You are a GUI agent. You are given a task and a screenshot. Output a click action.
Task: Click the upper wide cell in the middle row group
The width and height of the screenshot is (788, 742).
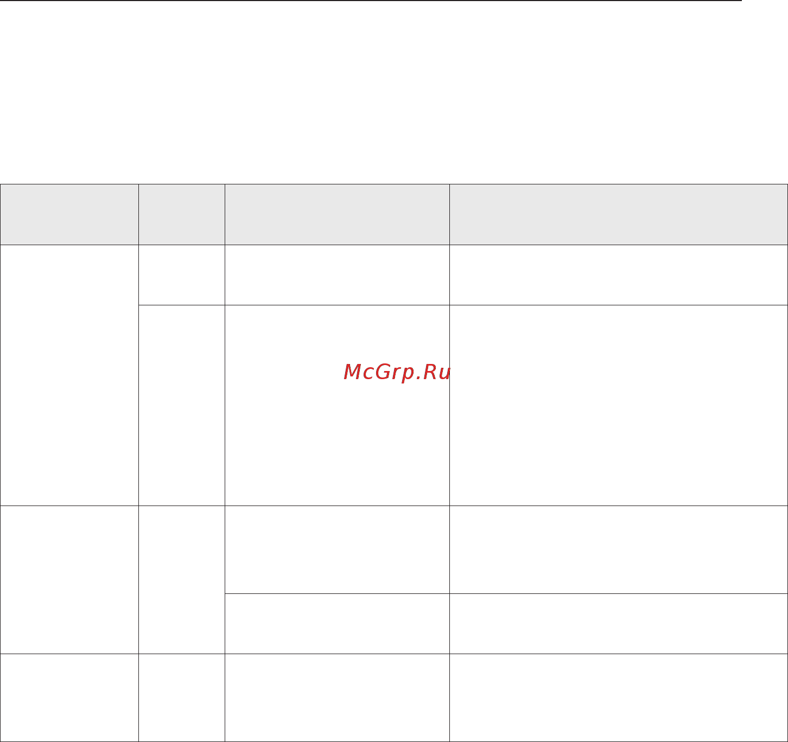619,550
